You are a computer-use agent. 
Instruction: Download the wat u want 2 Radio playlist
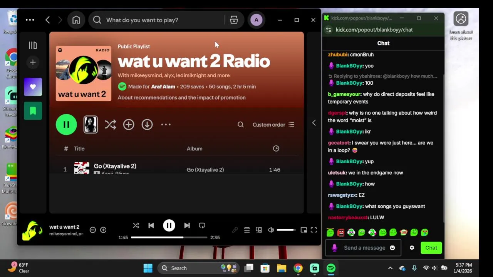coord(147,125)
